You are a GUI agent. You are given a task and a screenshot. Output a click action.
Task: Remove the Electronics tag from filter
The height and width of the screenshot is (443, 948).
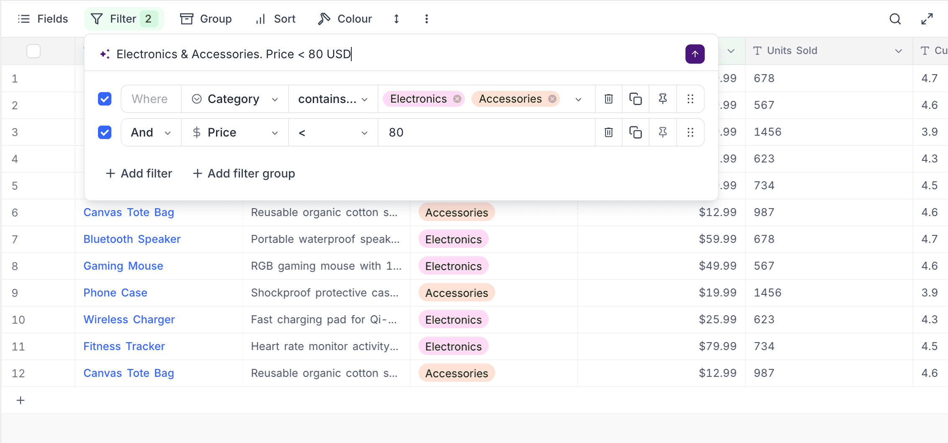[x=457, y=99]
